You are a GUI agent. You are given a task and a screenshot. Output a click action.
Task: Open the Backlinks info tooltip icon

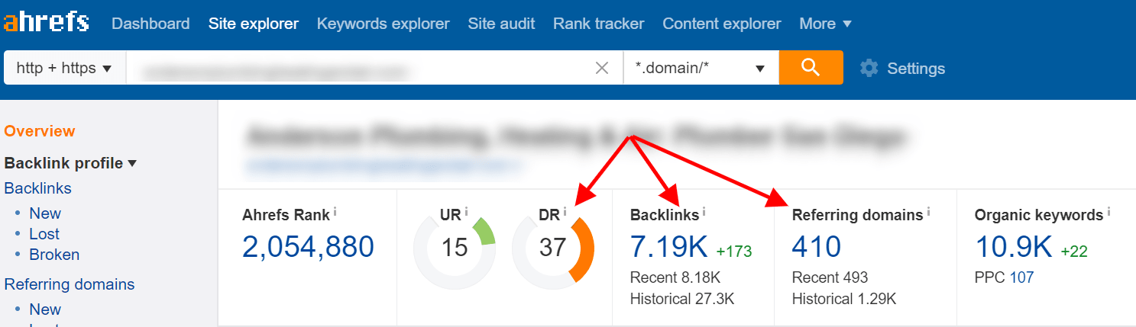704,212
